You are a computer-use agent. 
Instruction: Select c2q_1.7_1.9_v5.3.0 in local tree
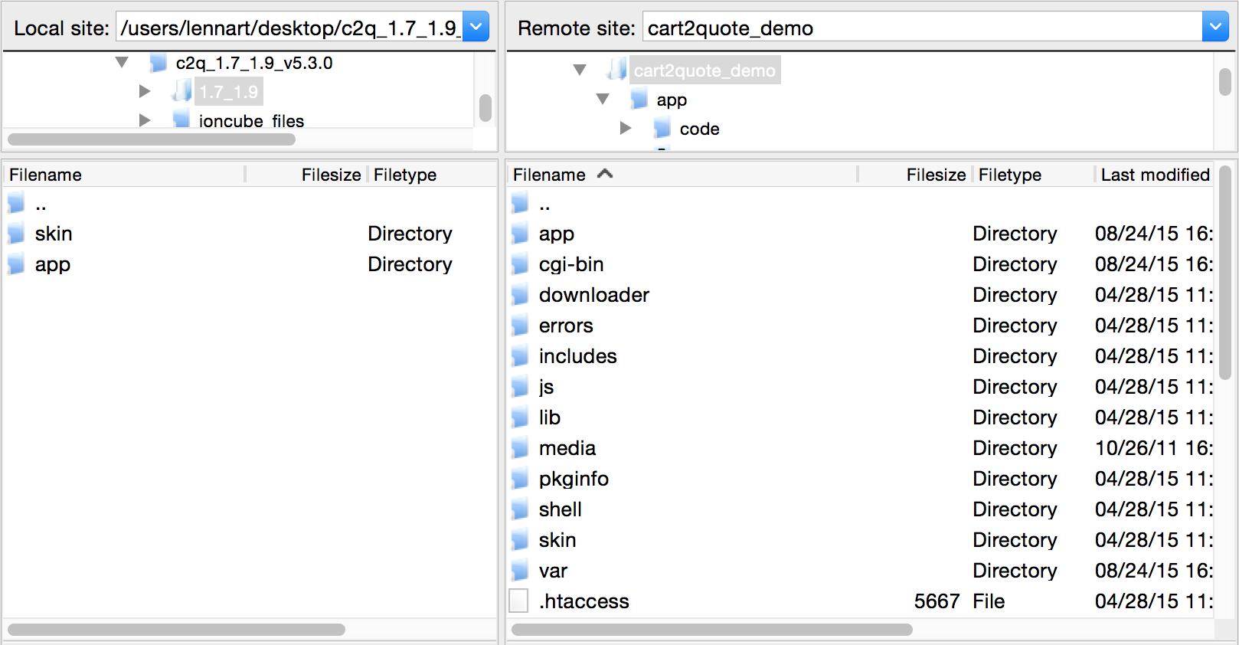tap(254, 63)
